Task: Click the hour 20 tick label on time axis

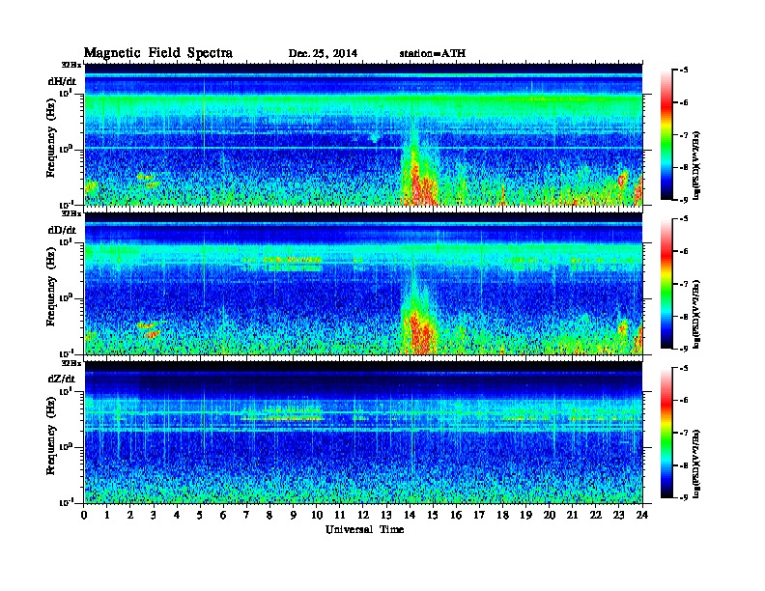Action: (549, 515)
